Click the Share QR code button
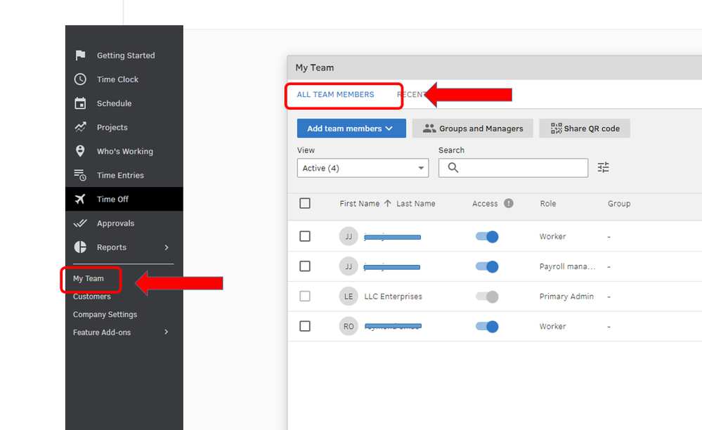 click(585, 129)
